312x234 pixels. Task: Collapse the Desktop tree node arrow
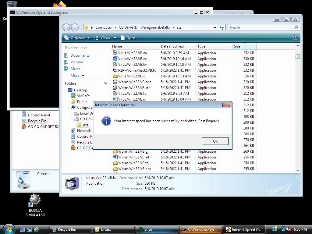(65, 90)
